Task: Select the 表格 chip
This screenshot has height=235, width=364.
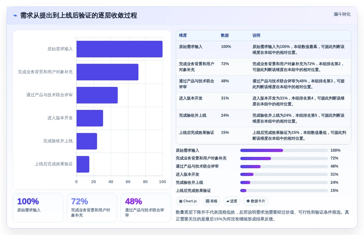Action: click(212, 201)
